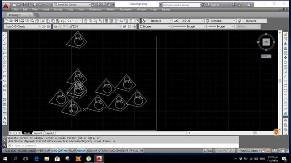Open the File menu
The width and height of the screenshot is (291, 163).
[16, 10]
